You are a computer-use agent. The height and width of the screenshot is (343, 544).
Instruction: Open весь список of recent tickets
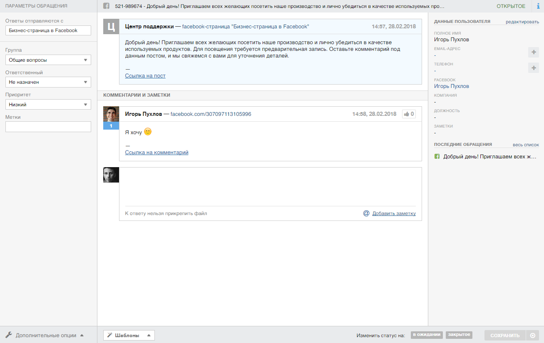pyautogui.click(x=526, y=145)
